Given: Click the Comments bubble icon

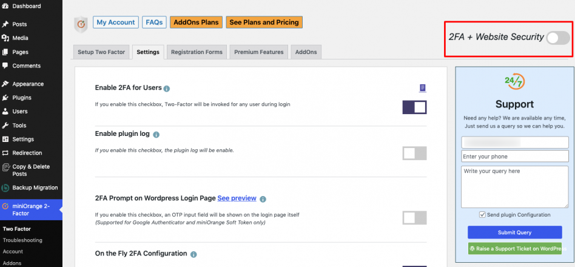Looking at the screenshot, I should coord(5,66).
